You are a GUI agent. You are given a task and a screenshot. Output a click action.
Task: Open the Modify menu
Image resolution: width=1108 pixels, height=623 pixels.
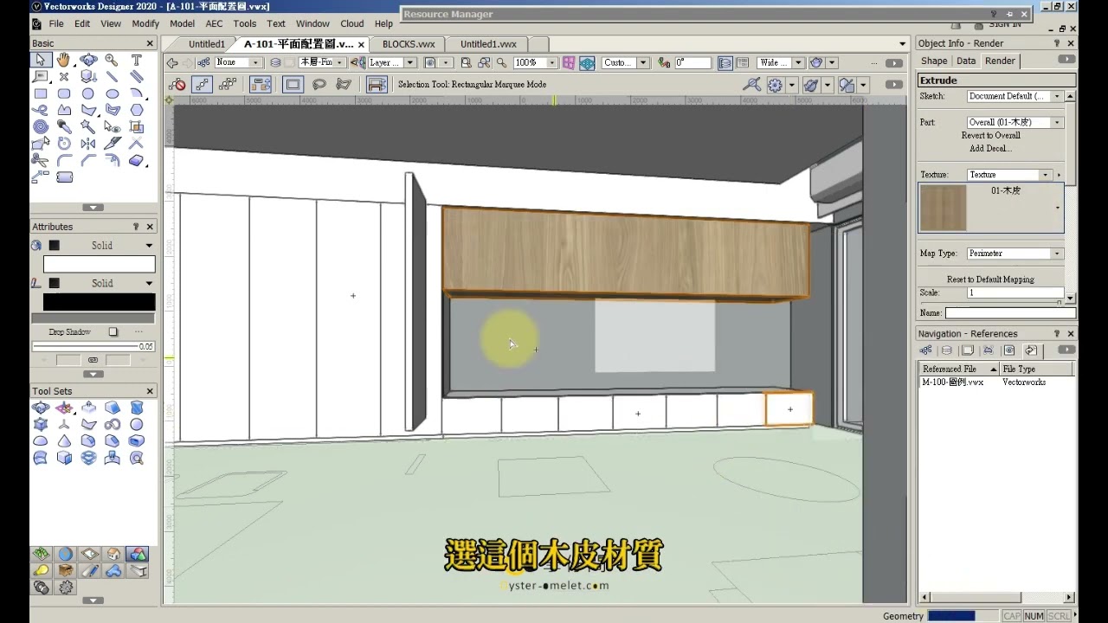(x=145, y=23)
